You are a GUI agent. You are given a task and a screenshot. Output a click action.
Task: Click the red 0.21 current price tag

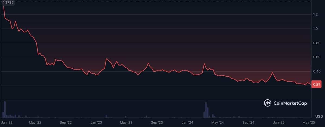317,85
